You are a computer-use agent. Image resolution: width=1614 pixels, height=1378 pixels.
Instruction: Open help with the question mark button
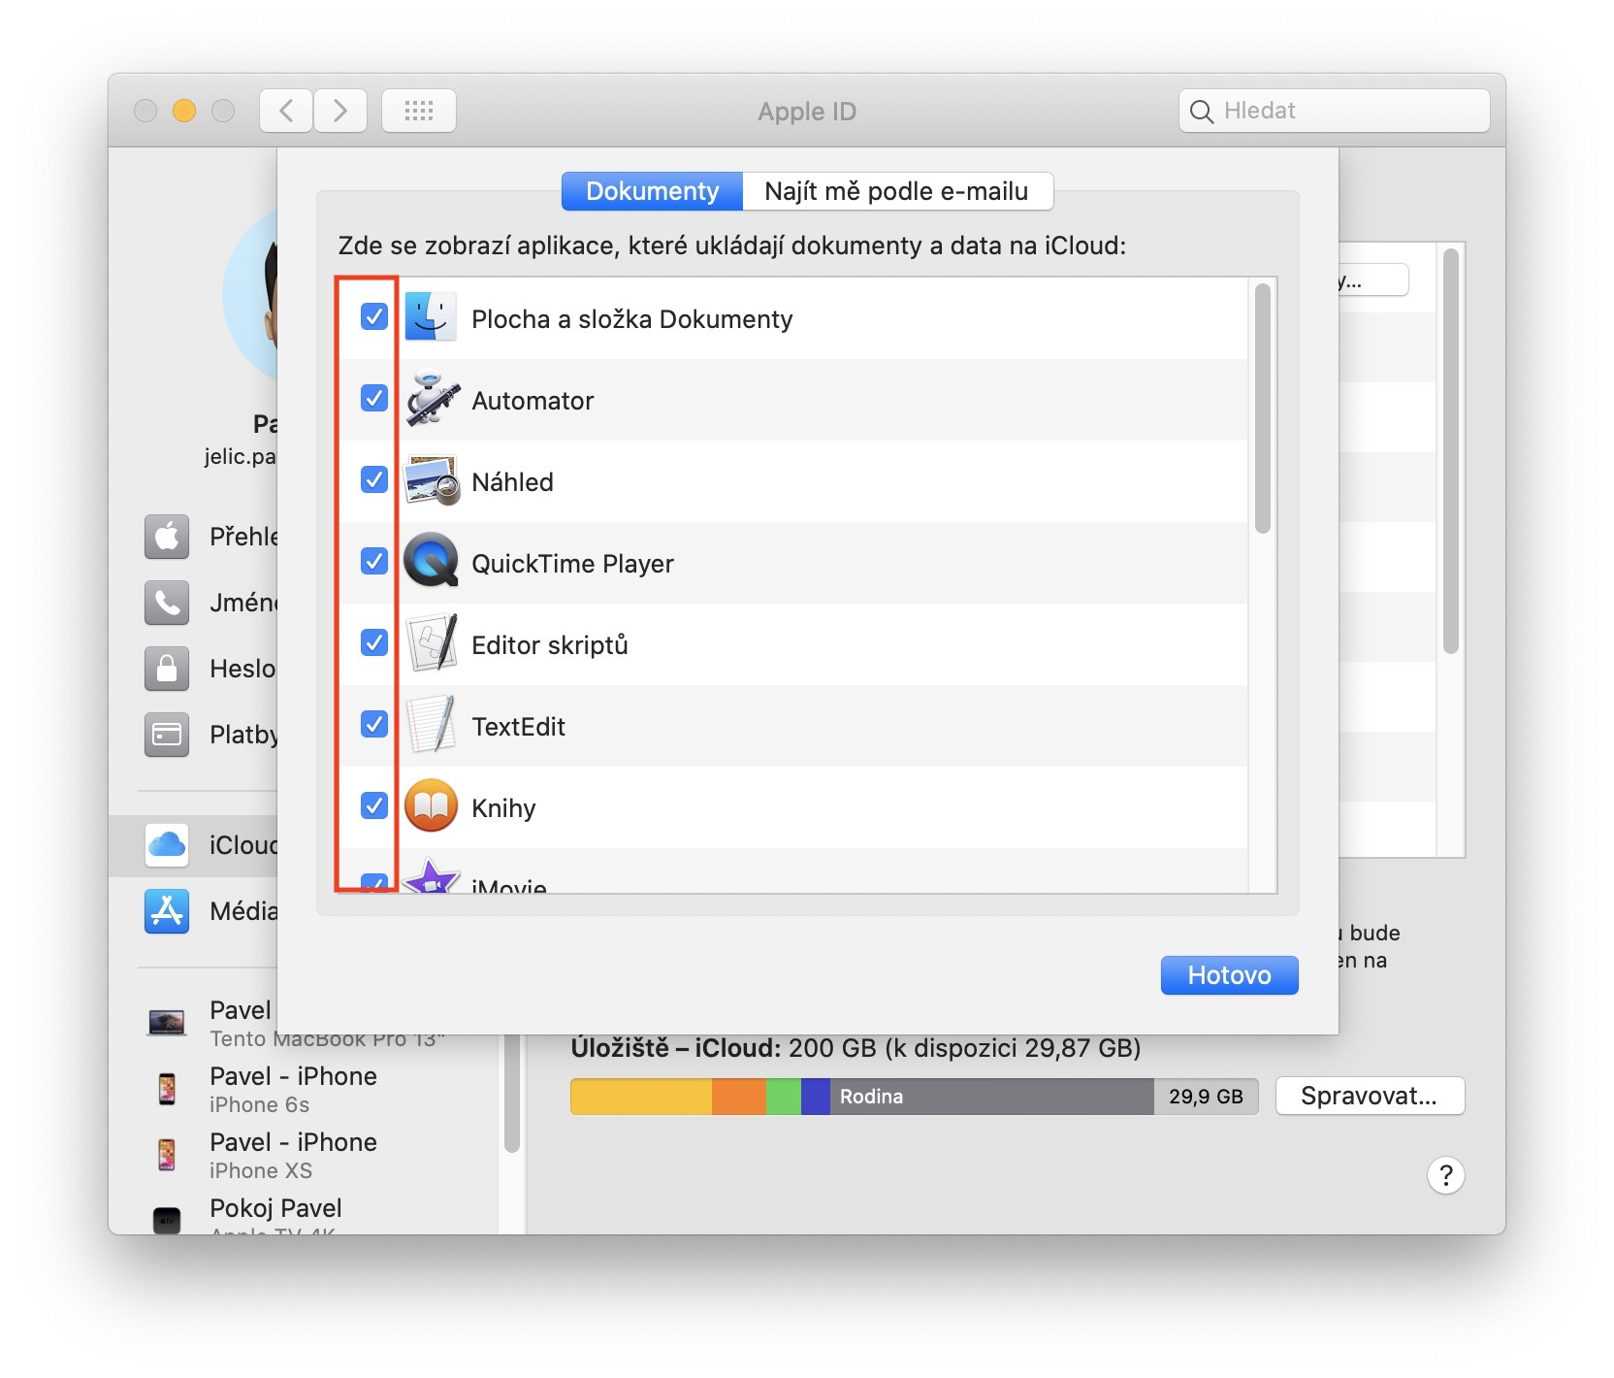point(1445,1175)
